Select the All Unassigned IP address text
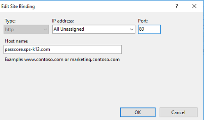Image resolution: width=204 pixels, height=120 pixels. (69, 29)
